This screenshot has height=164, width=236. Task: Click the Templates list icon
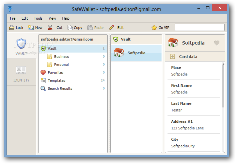coord(43,81)
